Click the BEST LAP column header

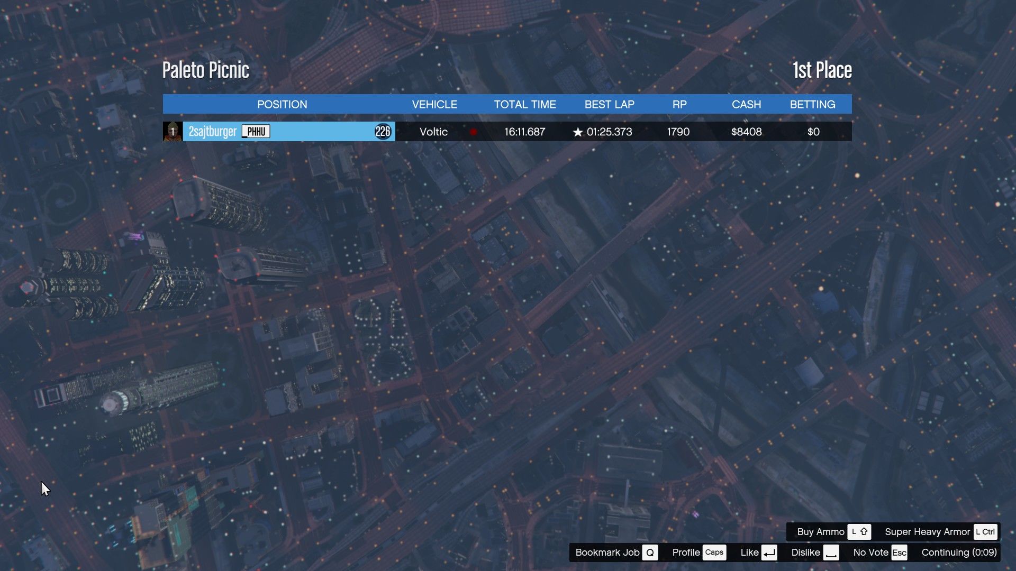click(x=609, y=104)
